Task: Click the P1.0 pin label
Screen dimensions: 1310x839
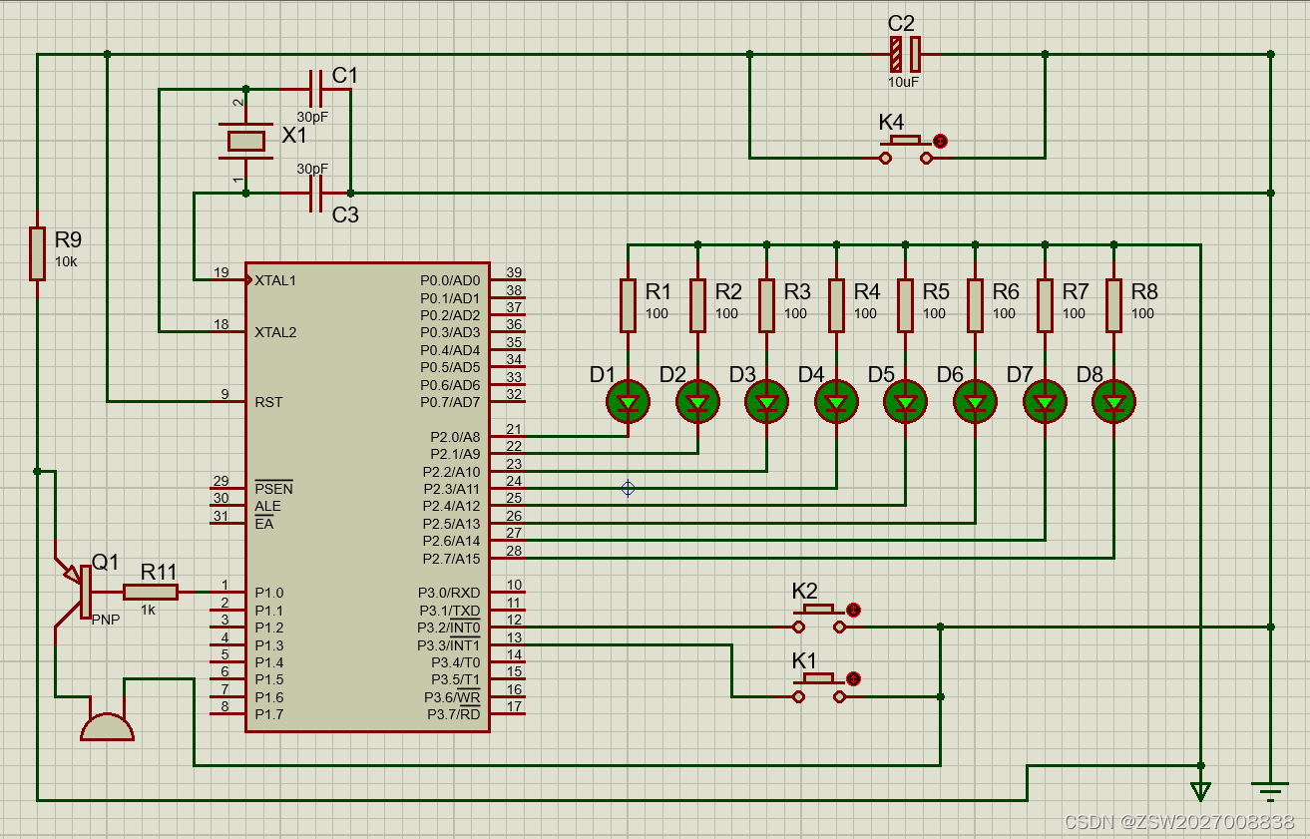Action: pos(268,593)
